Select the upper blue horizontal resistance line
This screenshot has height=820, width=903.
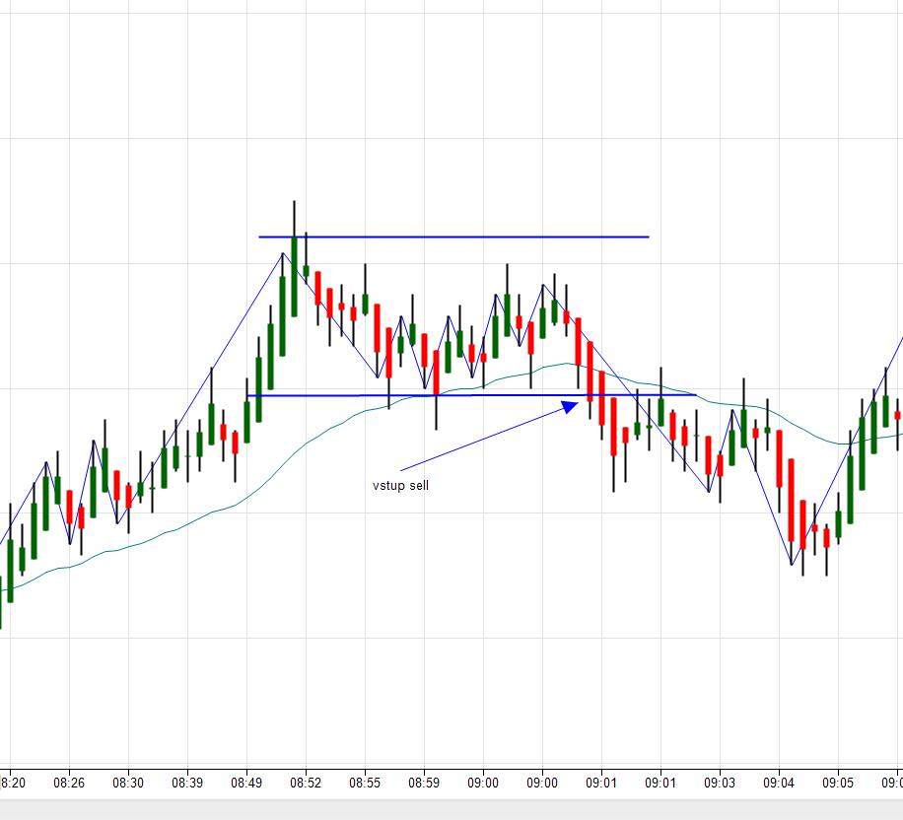click(x=453, y=237)
